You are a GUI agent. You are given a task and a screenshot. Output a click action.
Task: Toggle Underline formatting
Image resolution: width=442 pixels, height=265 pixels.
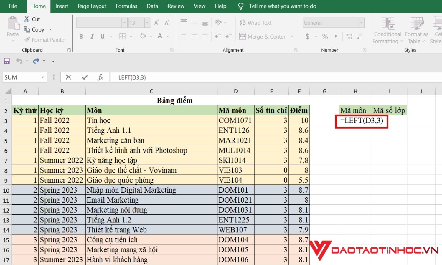pyautogui.click(x=102, y=36)
